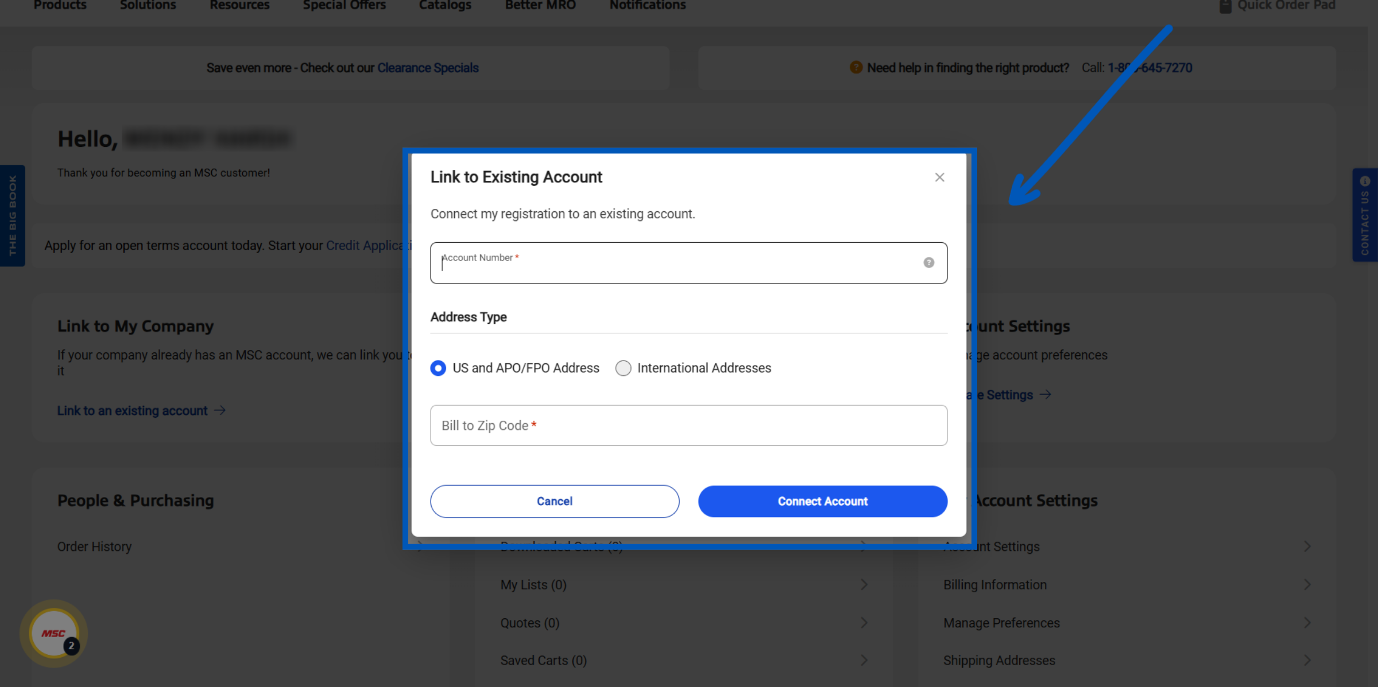Click the Account Number help icon

928,262
